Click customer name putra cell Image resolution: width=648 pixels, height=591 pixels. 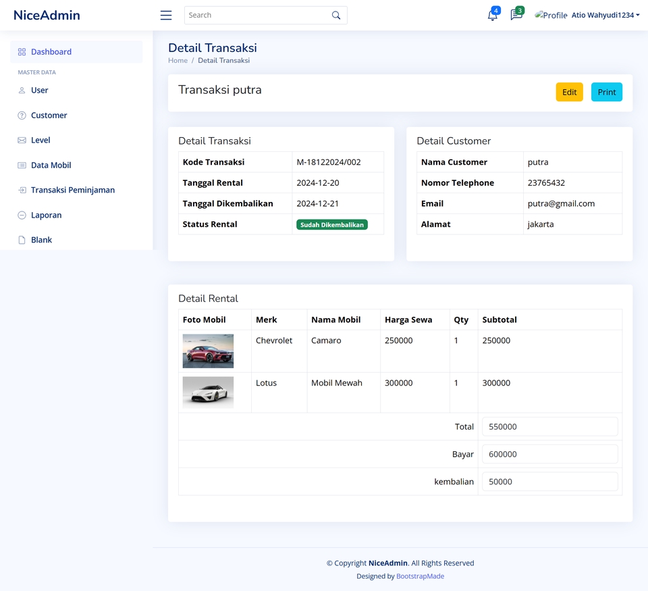pos(572,162)
